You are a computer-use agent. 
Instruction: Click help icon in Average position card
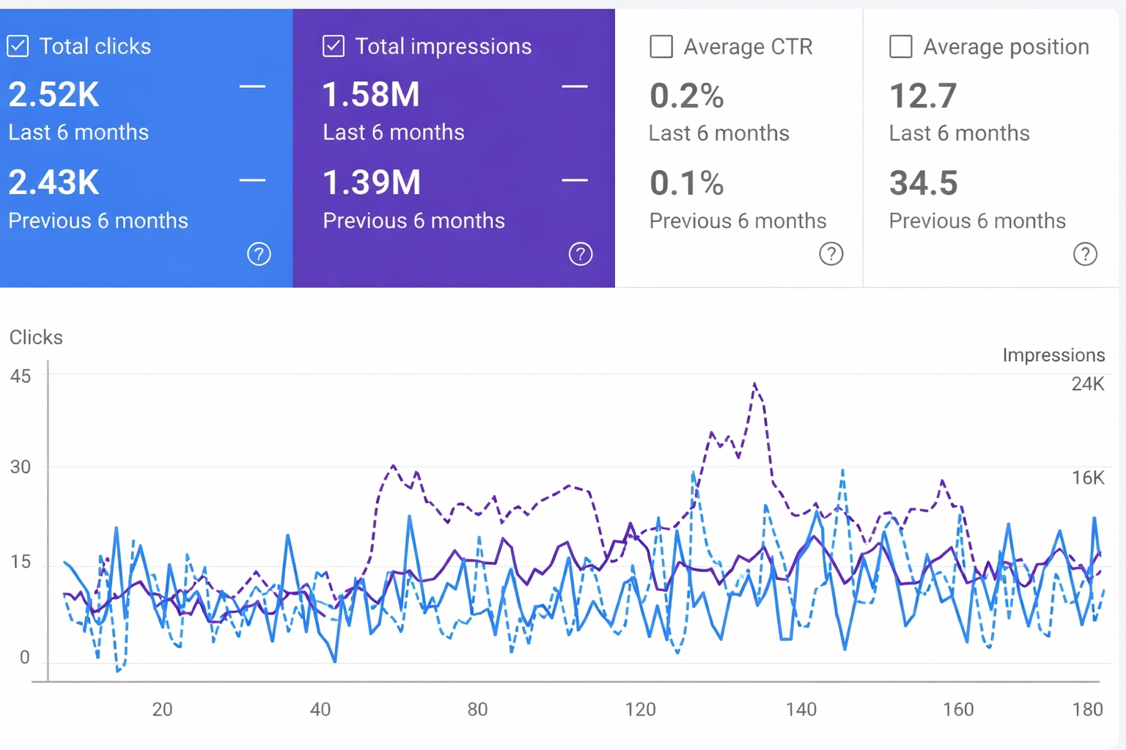click(1085, 254)
